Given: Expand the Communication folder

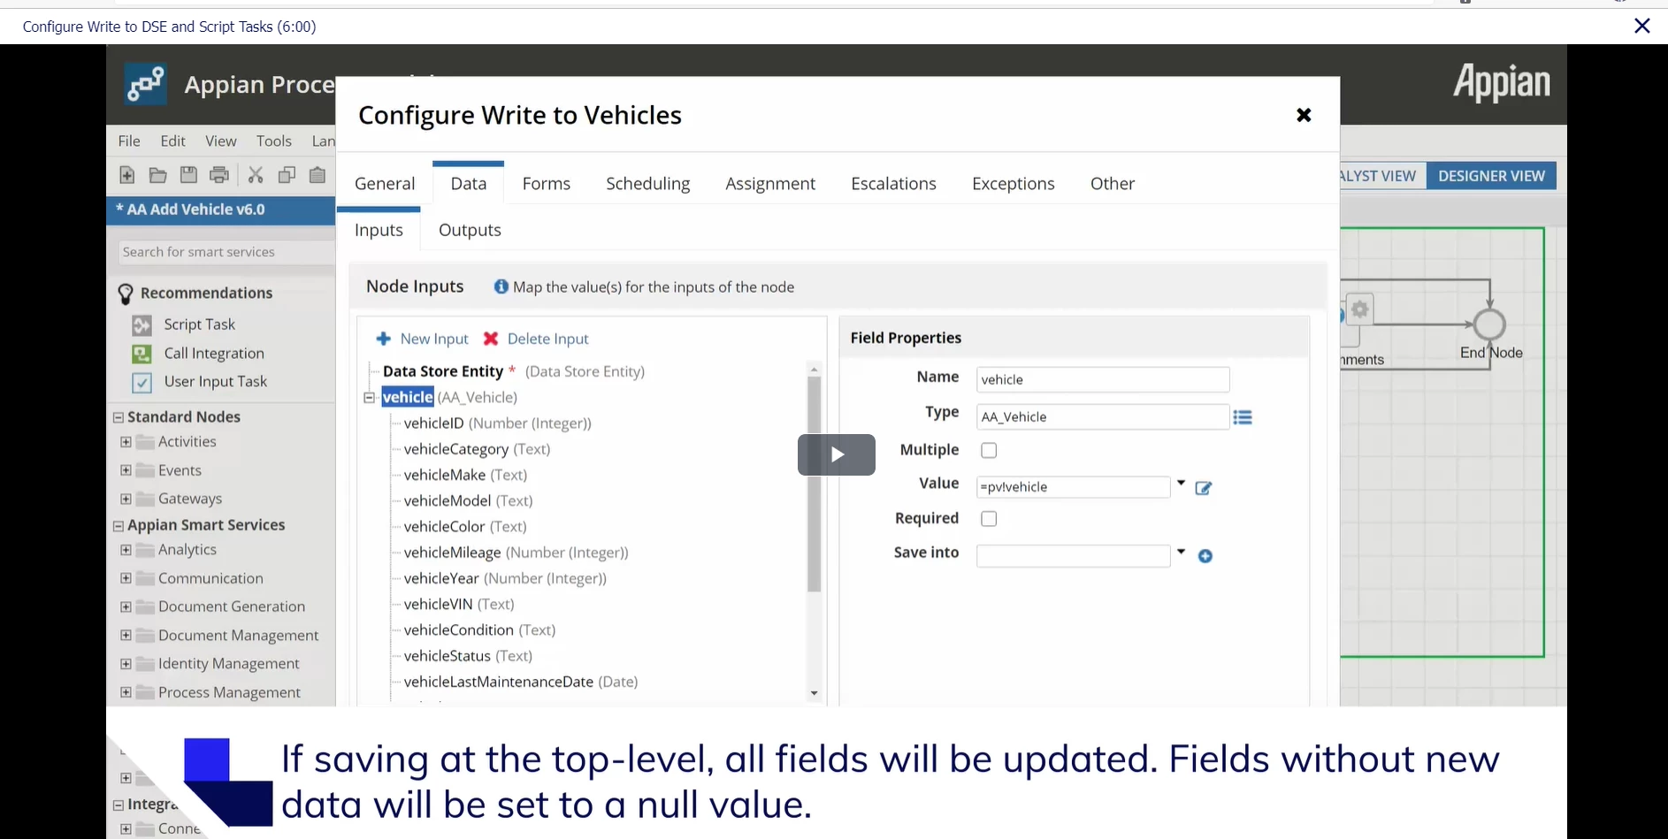Looking at the screenshot, I should click(x=126, y=578).
